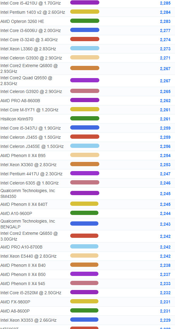The image size is (175, 329).
Task: Click score 2,267 in Core2 Quad Q9550 row
Action: pyautogui.click(x=165, y=81)
